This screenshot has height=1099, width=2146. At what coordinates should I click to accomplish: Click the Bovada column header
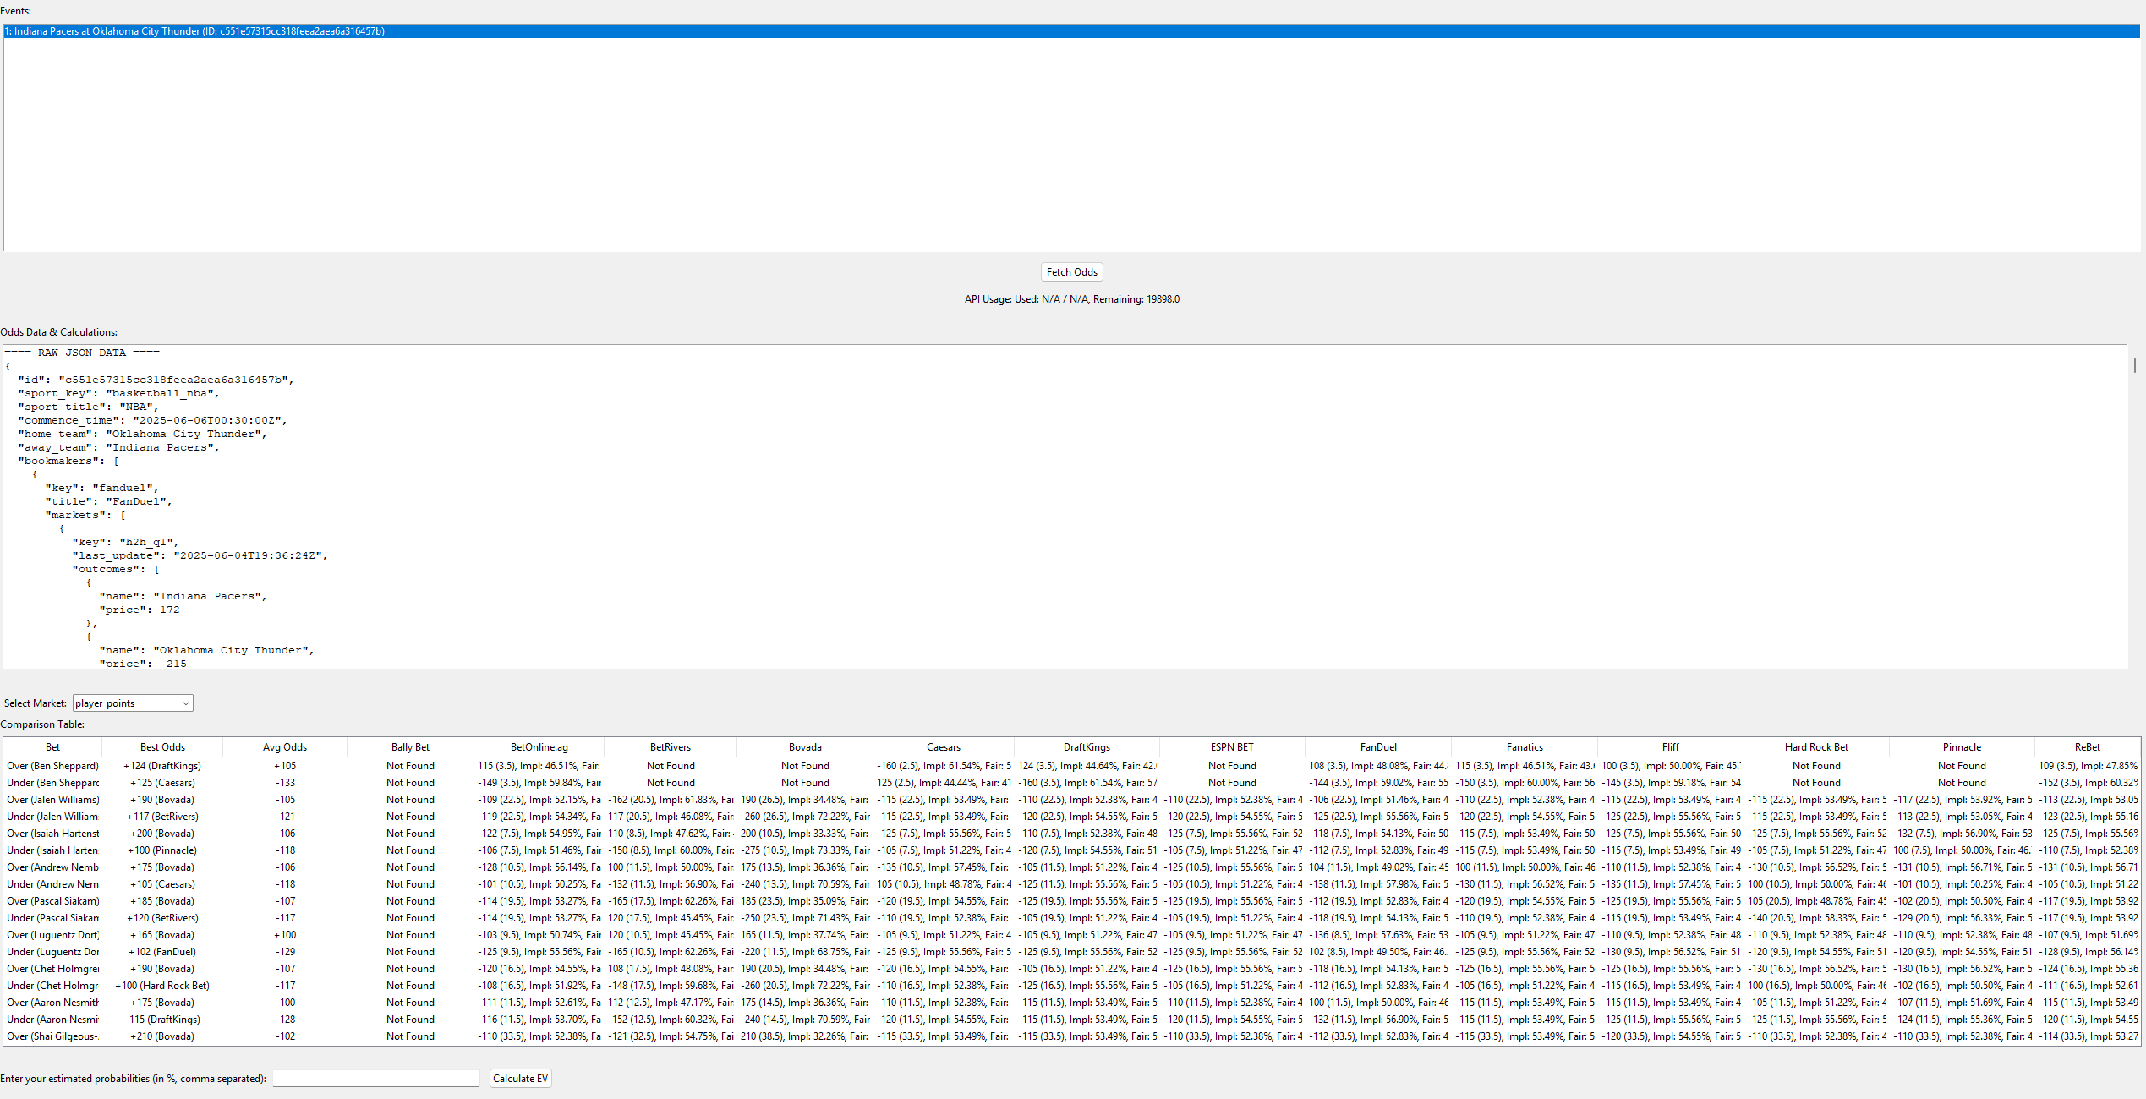[x=804, y=746]
